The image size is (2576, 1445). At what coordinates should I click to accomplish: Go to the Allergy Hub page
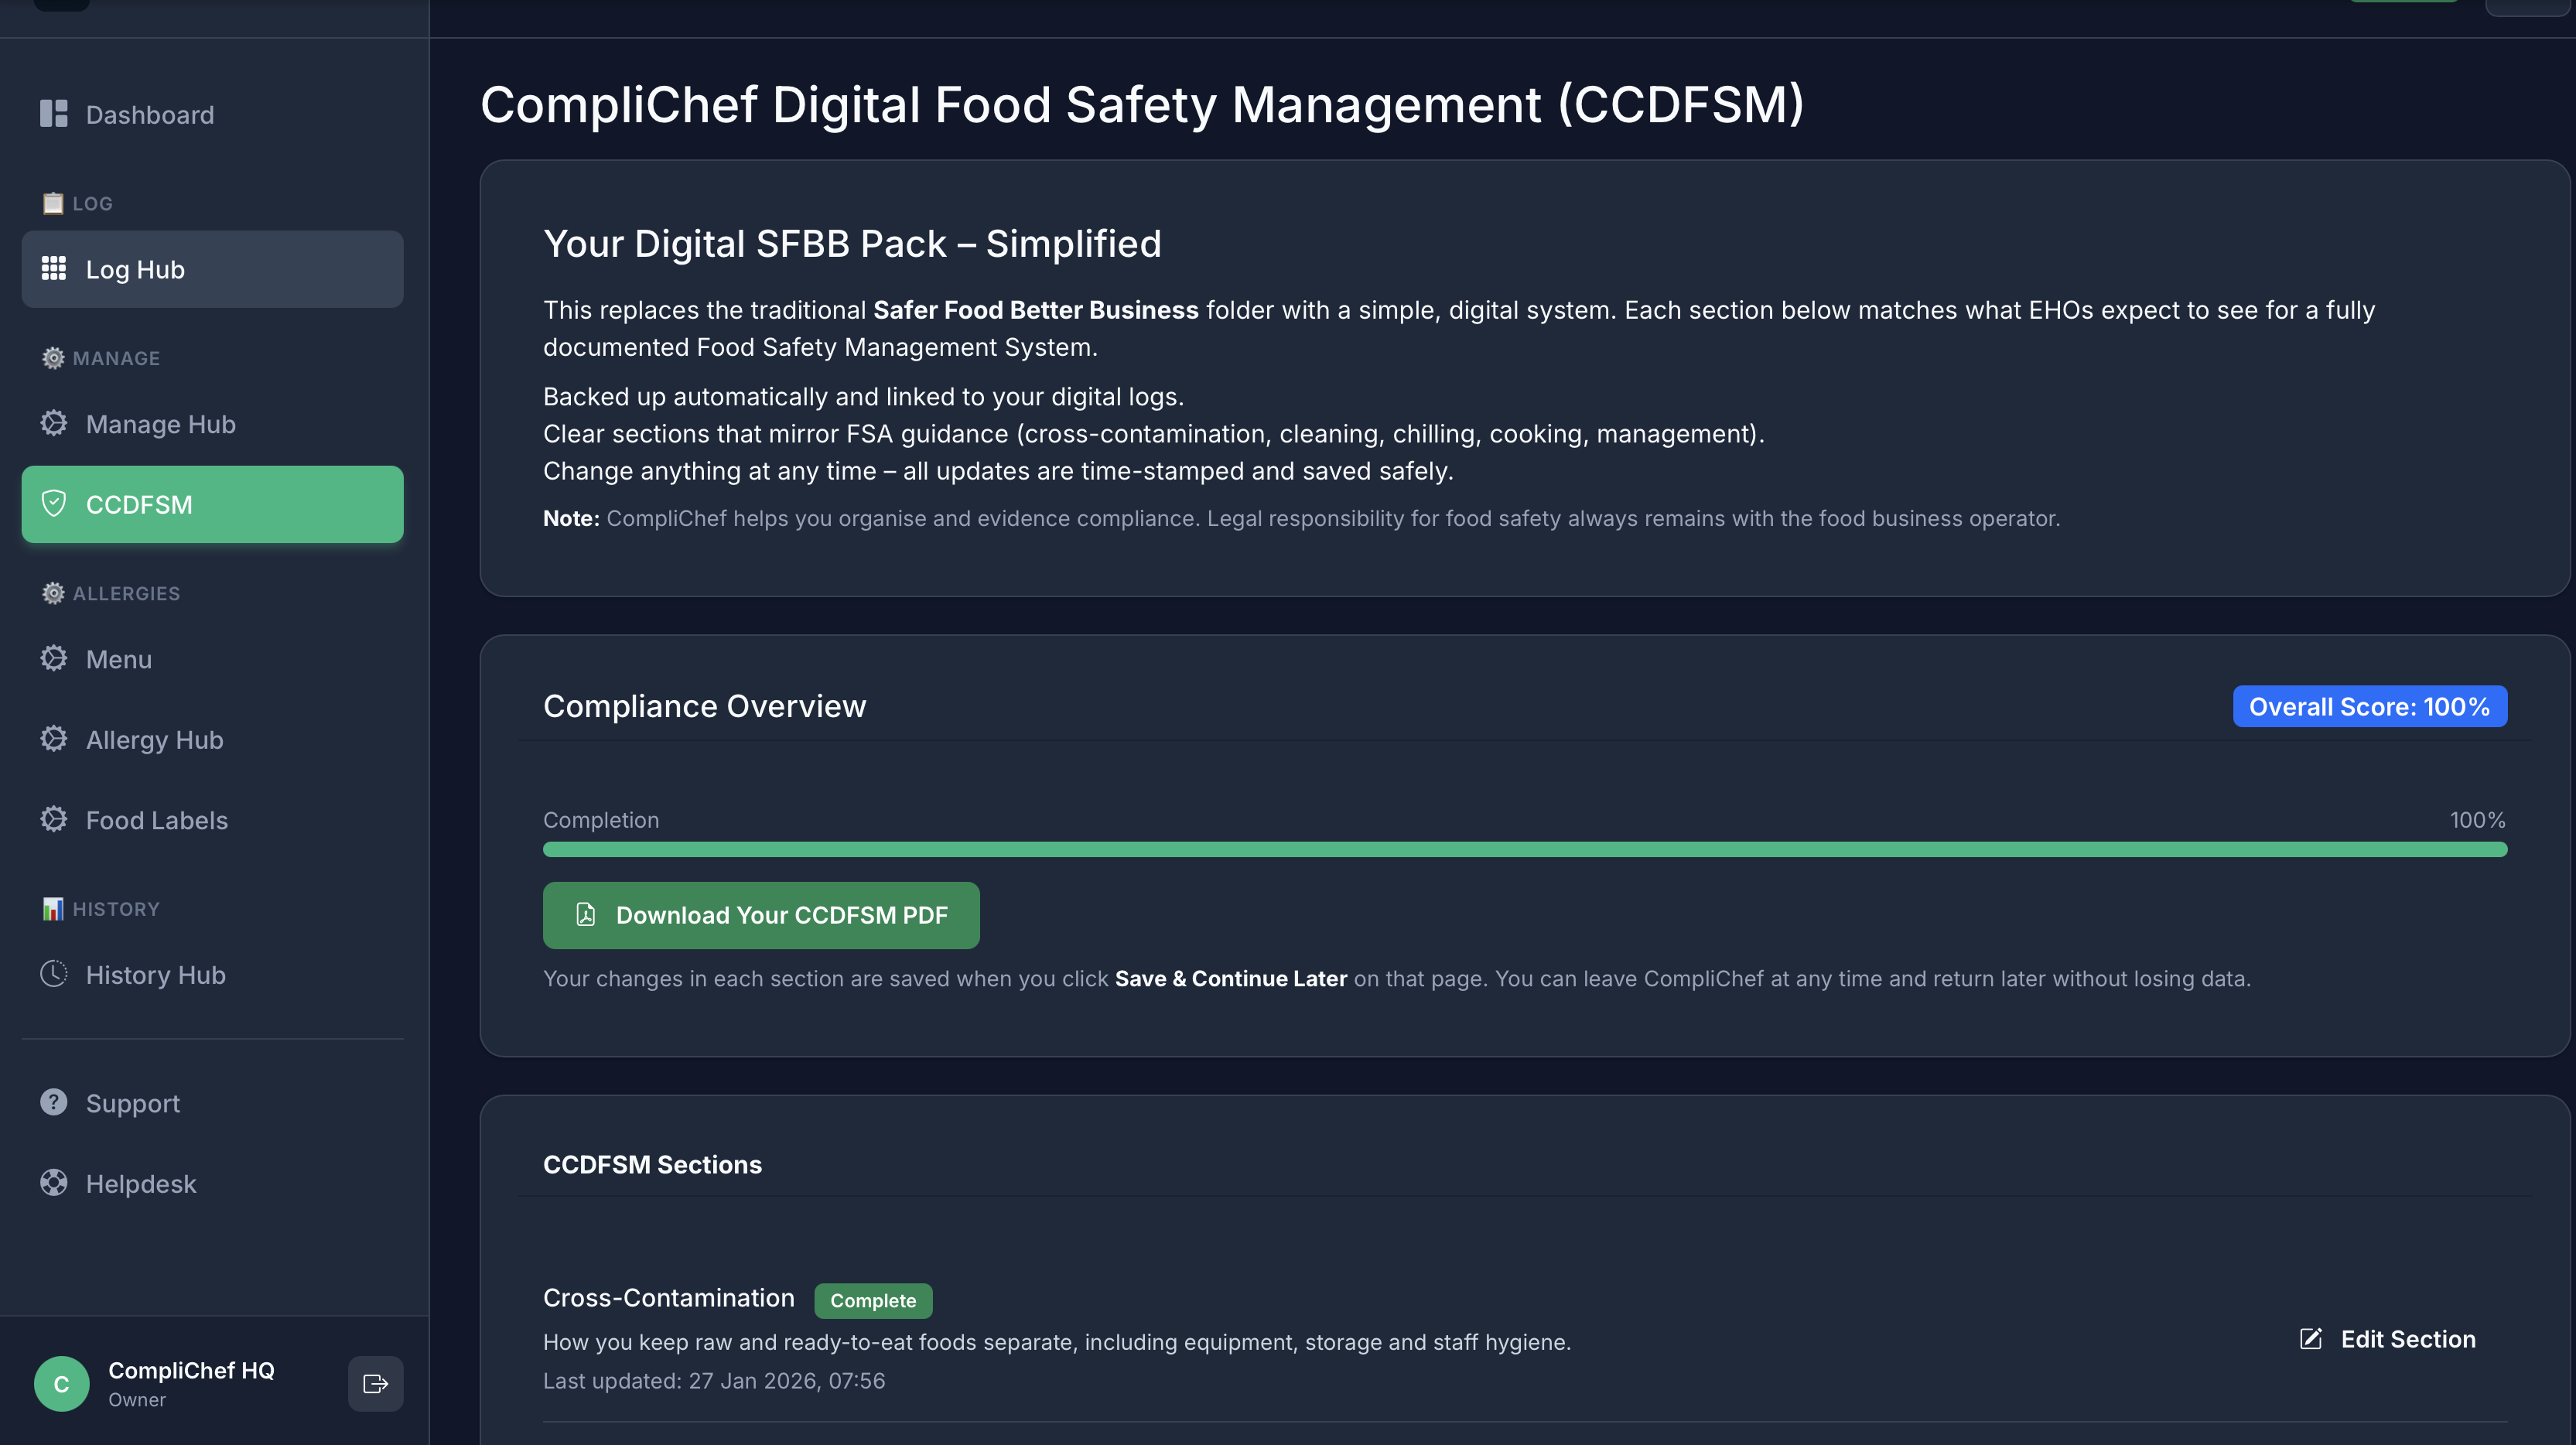click(154, 740)
